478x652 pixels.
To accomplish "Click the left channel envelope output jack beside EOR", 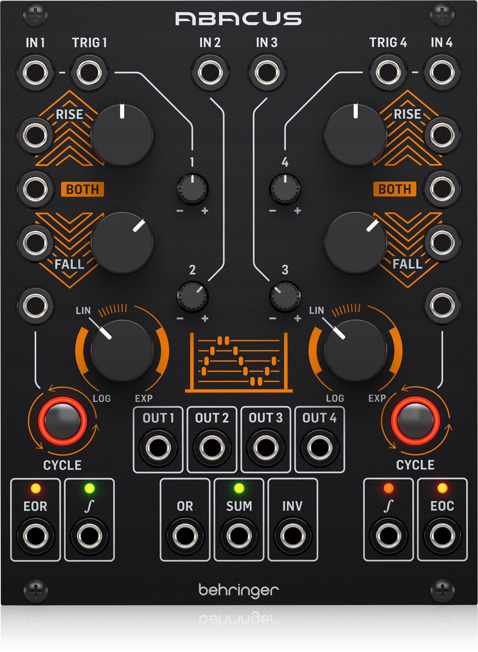I will [89, 536].
